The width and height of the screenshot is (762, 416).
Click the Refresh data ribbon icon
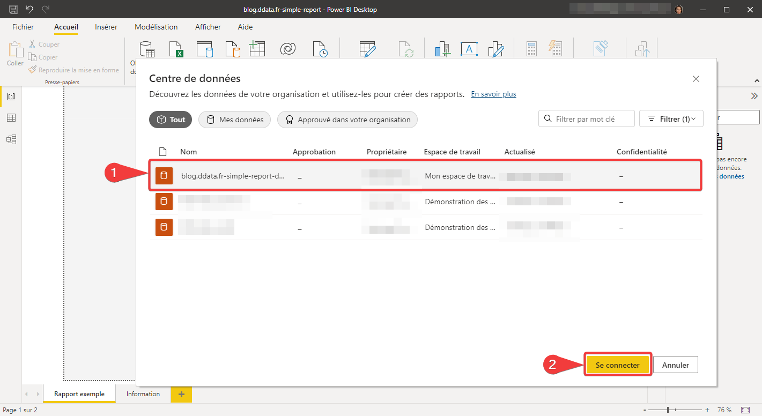(x=406, y=49)
